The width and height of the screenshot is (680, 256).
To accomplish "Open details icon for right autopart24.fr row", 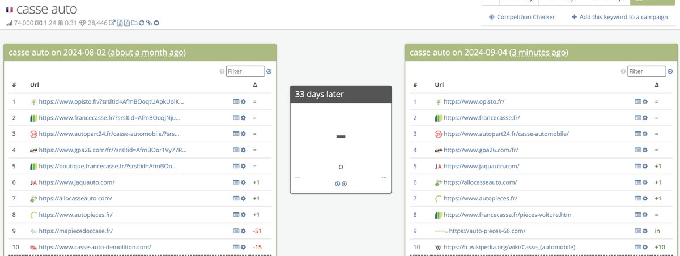I will pyautogui.click(x=637, y=134).
